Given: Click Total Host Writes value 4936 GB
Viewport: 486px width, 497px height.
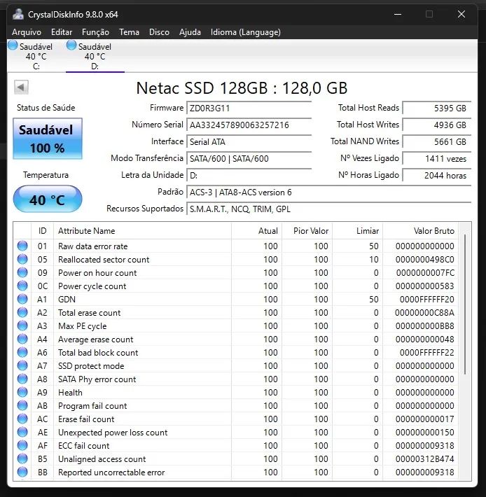Looking at the screenshot, I should [437, 125].
